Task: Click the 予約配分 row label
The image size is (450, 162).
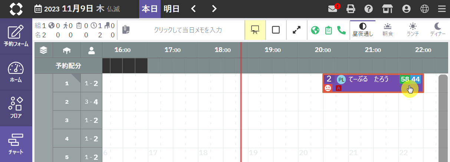Action: (68, 66)
